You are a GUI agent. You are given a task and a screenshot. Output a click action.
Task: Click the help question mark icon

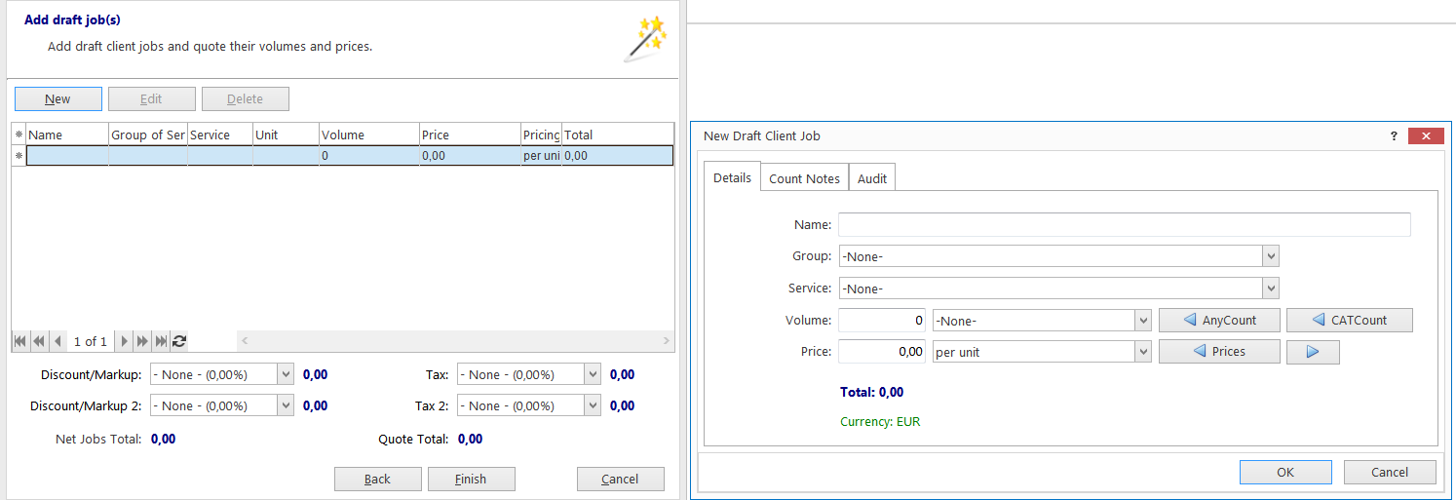click(x=1394, y=136)
